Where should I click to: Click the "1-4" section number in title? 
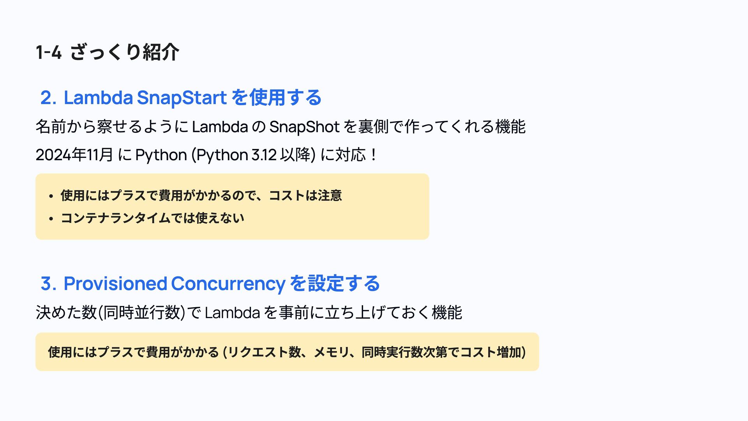[49, 52]
